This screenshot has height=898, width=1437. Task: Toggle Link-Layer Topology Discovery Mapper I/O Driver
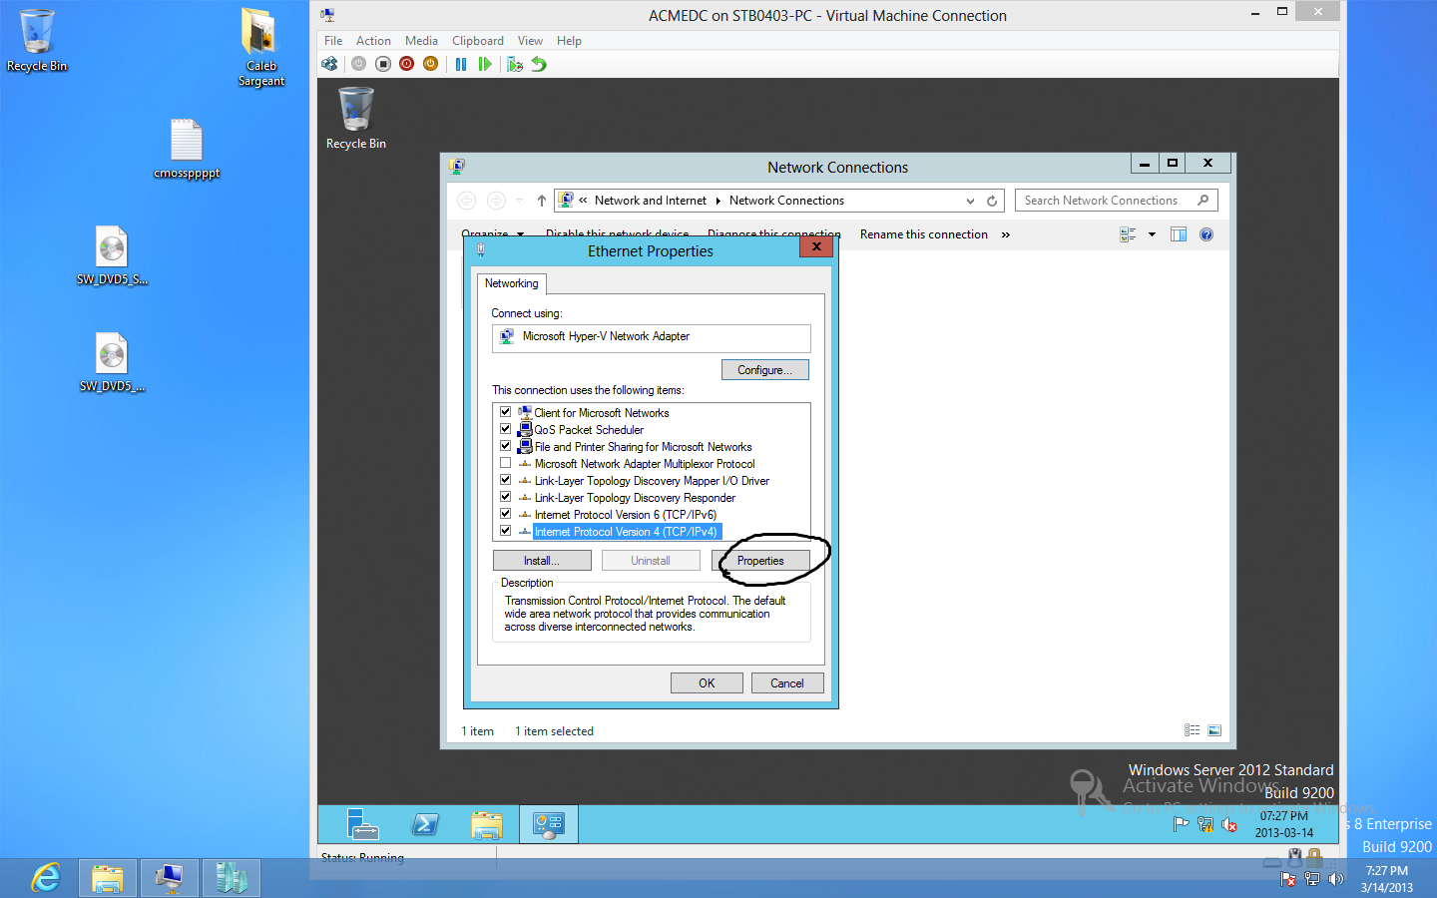(x=505, y=480)
